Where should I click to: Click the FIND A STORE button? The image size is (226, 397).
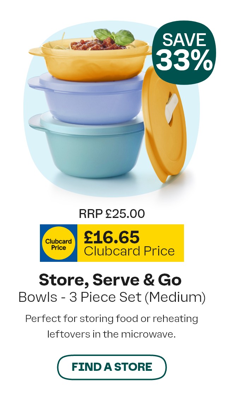coord(112,367)
